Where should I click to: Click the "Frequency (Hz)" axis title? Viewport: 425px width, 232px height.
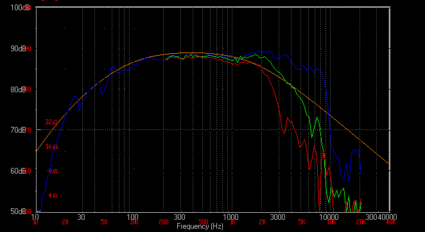tap(200, 226)
